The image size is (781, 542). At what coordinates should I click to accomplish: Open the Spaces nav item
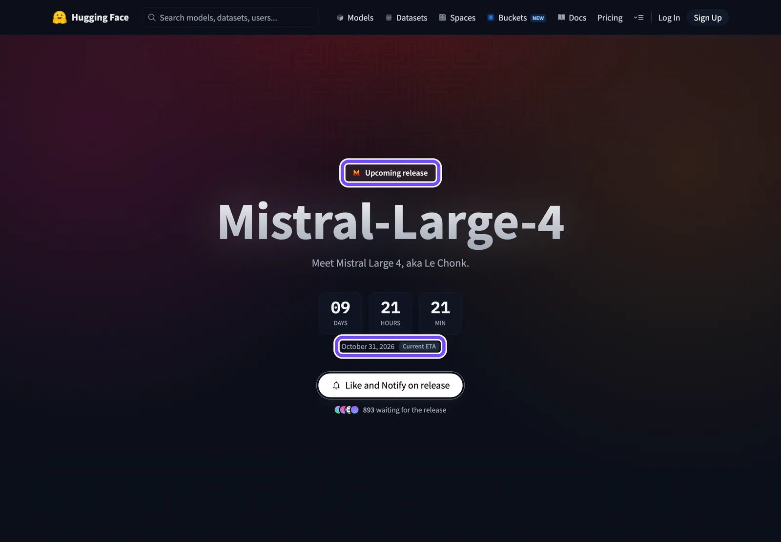457,18
